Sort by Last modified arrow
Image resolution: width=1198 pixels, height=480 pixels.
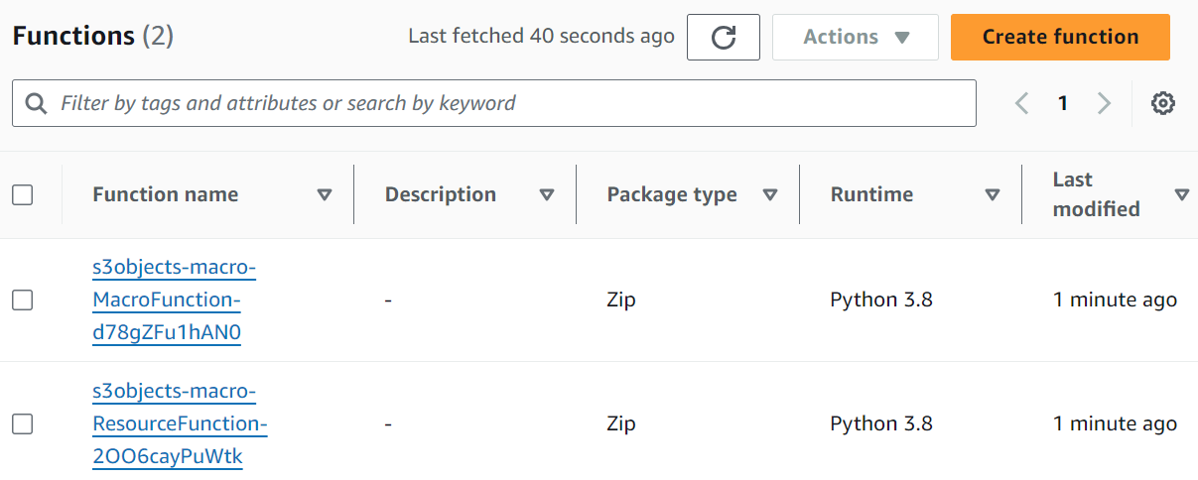(1181, 194)
